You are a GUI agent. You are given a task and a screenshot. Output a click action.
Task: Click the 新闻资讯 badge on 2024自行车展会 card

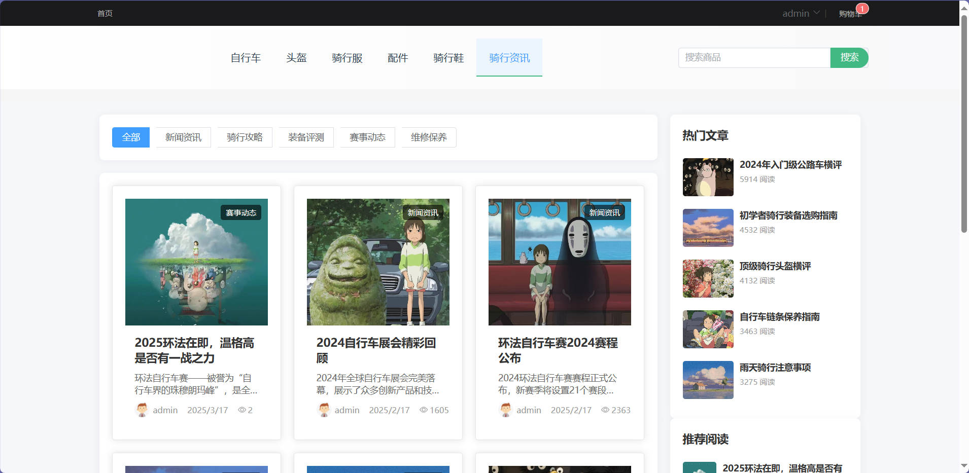pos(423,212)
